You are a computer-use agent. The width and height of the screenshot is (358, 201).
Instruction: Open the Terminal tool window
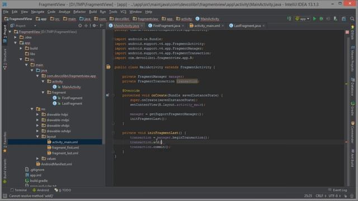coord(18,190)
